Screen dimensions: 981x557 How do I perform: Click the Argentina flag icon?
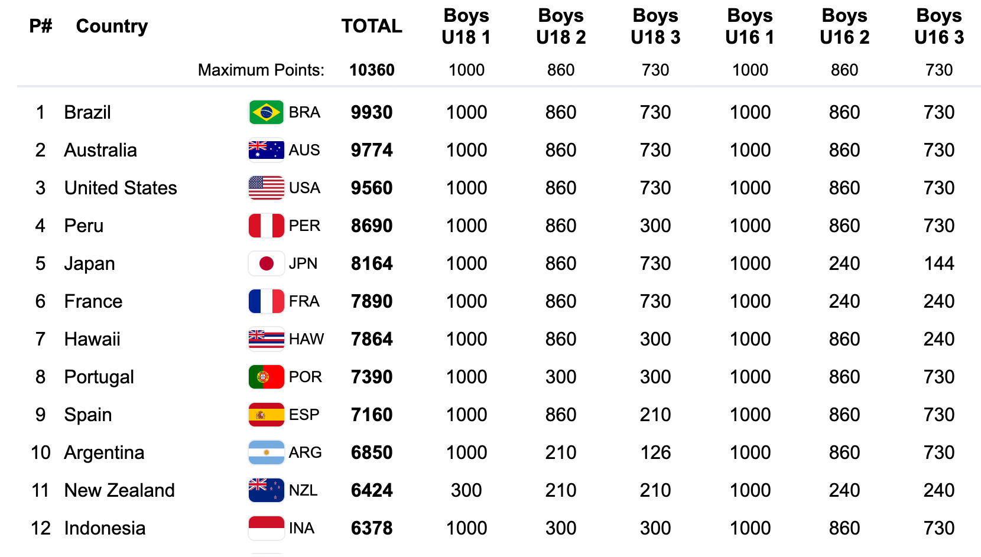coord(266,452)
